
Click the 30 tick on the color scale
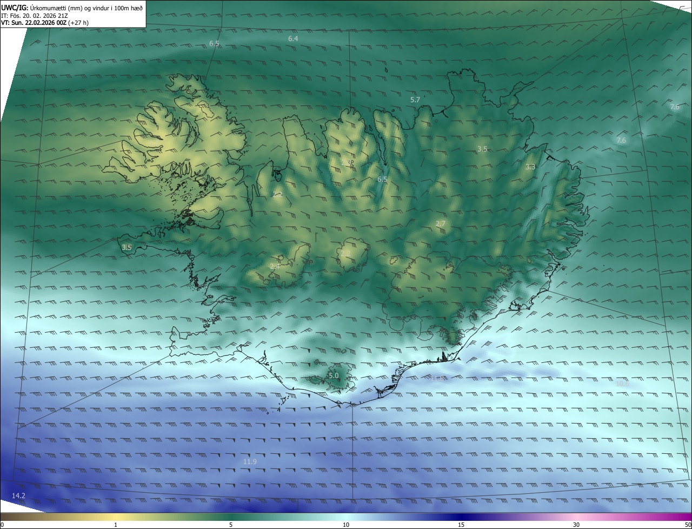coord(576,525)
